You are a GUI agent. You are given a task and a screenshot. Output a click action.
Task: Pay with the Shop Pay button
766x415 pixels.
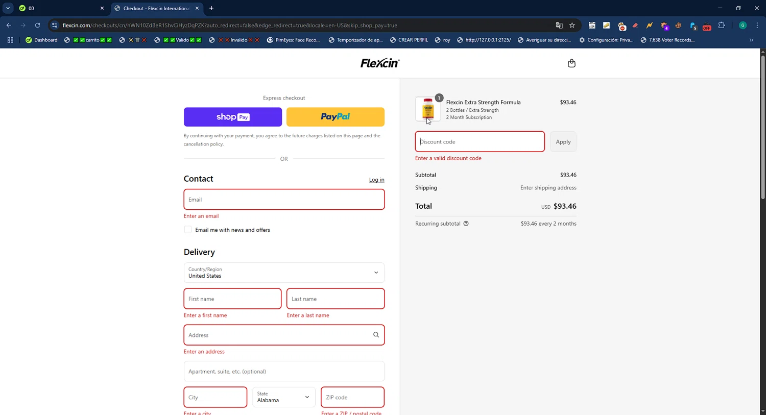pyautogui.click(x=233, y=117)
